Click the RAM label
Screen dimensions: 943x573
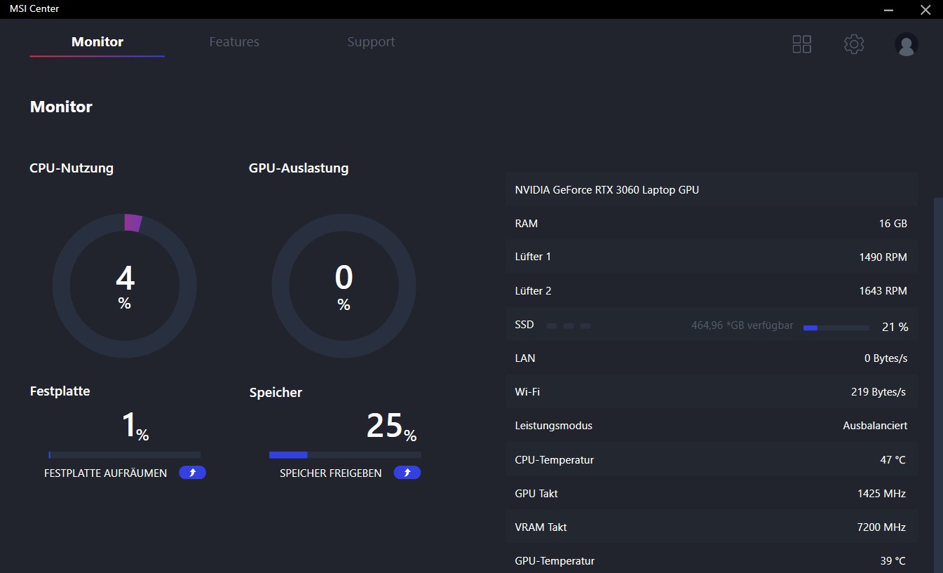coord(527,224)
